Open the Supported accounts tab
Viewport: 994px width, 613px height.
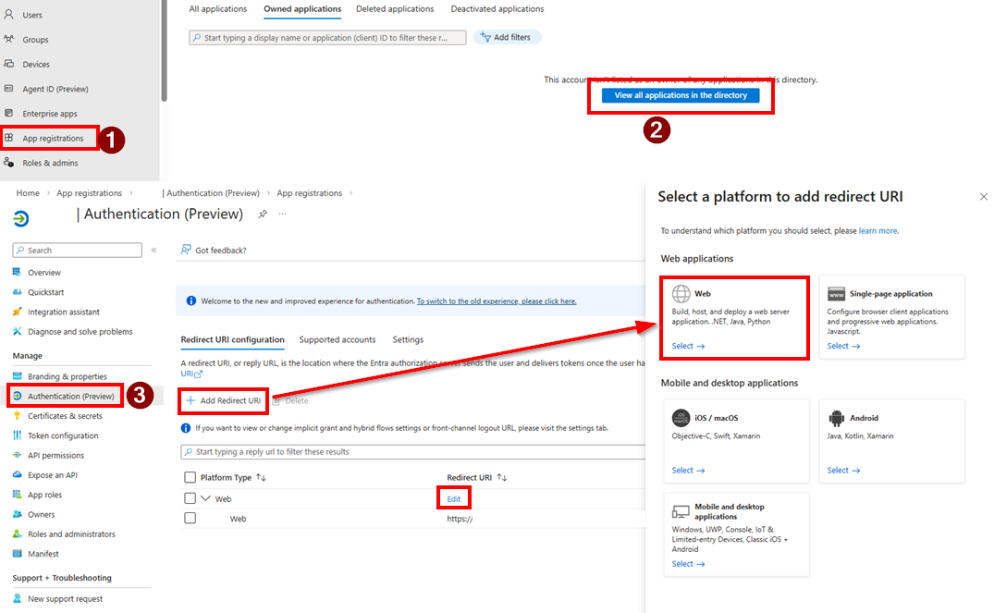tap(337, 339)
